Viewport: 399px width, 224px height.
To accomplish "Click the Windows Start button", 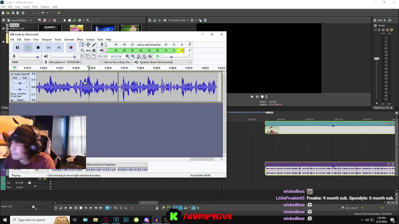I will tap(5, 220).
